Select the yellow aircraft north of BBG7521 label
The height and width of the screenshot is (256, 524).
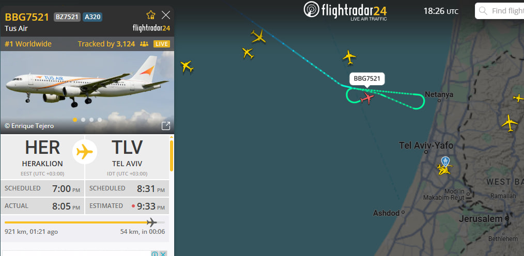349,57
